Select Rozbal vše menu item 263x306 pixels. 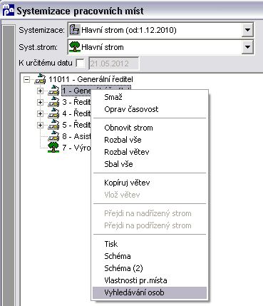click(x=150, y=140)
